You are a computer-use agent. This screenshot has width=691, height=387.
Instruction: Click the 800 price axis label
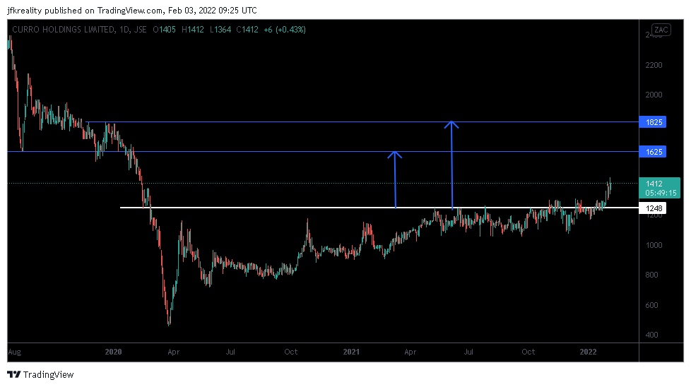click(651, 275)
